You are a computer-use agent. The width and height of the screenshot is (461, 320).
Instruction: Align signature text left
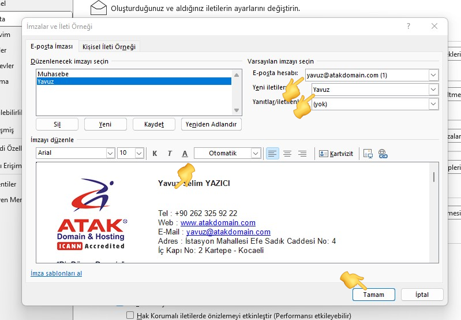point(272,154)
